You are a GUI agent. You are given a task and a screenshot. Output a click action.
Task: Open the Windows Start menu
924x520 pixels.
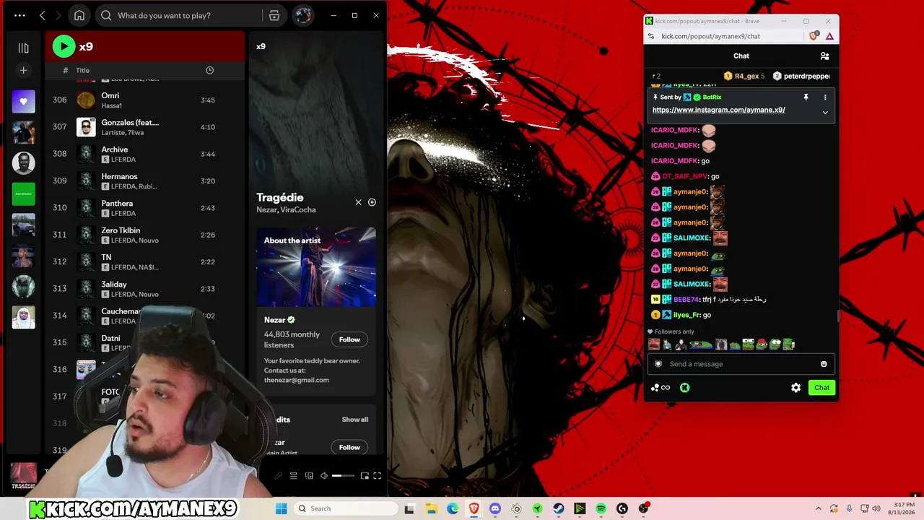(x=282, y=508)
